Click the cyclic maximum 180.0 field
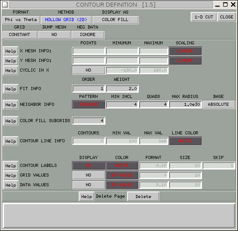238x231 pixels. coord(154,70)
